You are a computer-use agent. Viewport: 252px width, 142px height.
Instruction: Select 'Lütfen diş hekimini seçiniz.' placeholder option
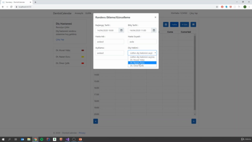(x=142, y=57)
